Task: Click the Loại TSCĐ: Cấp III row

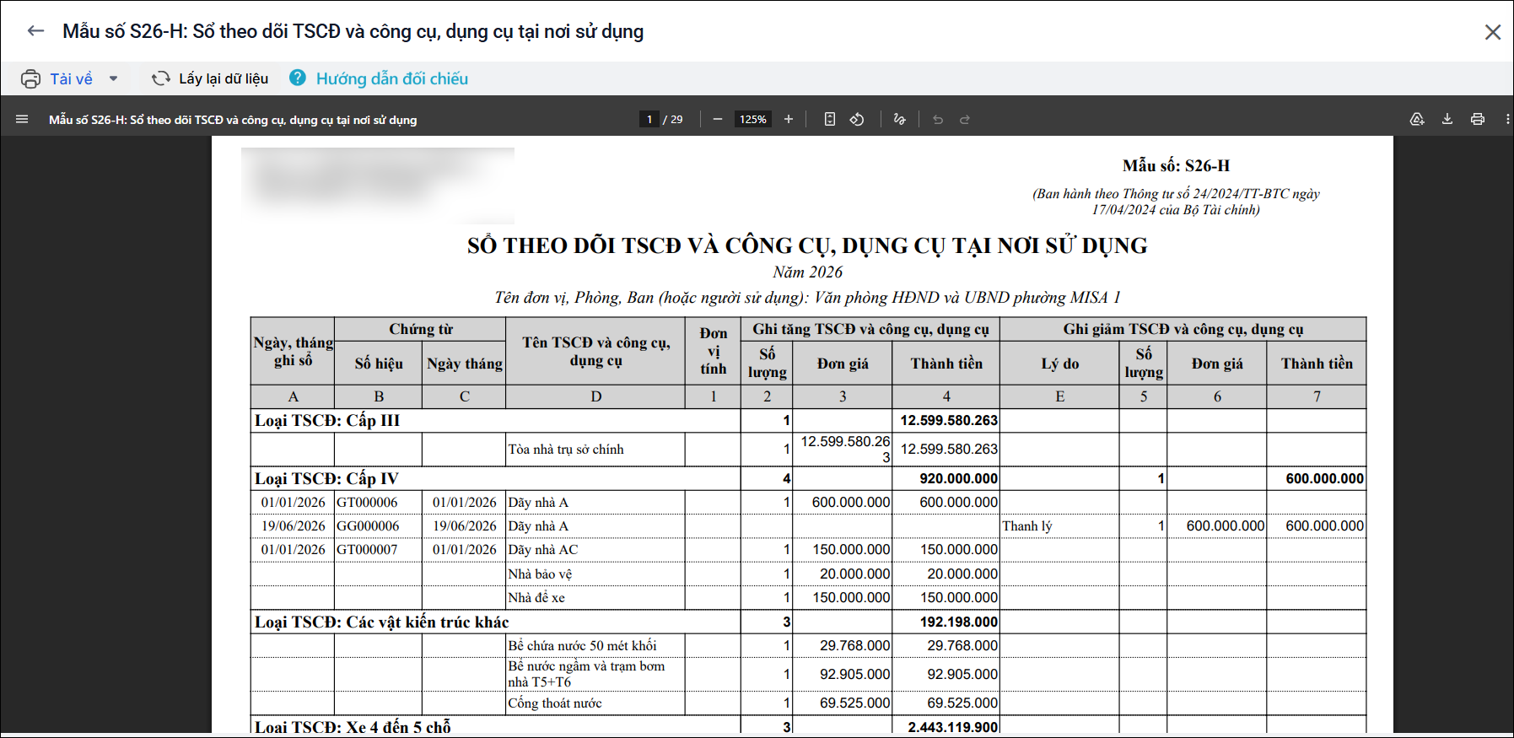Action: pos(808,420)
